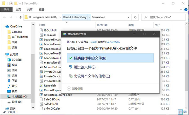
Task: Select 本地磁盘 (C:) drive
Action: (x=20, y=97)
